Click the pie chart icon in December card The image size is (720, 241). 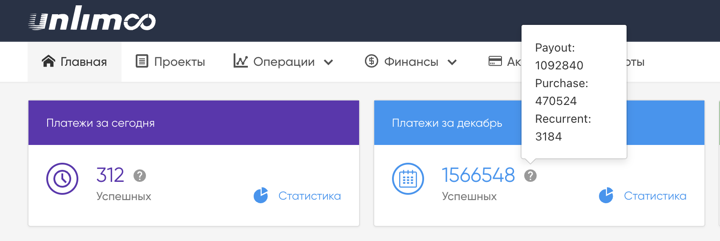(606, 196)
